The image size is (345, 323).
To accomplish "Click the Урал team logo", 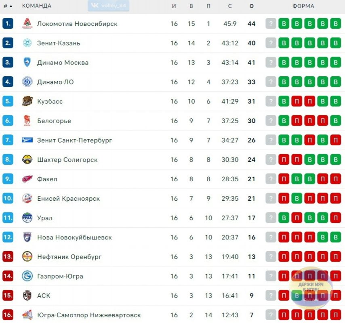I will 27,218.
